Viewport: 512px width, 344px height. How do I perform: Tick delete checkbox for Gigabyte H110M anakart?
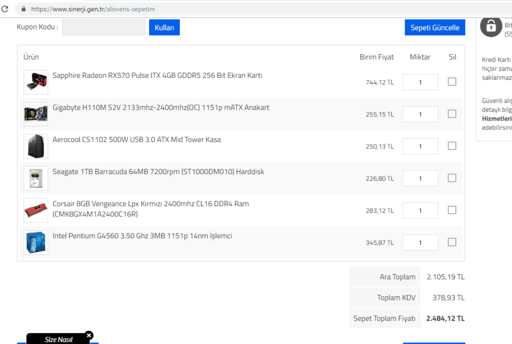(452, 114)
